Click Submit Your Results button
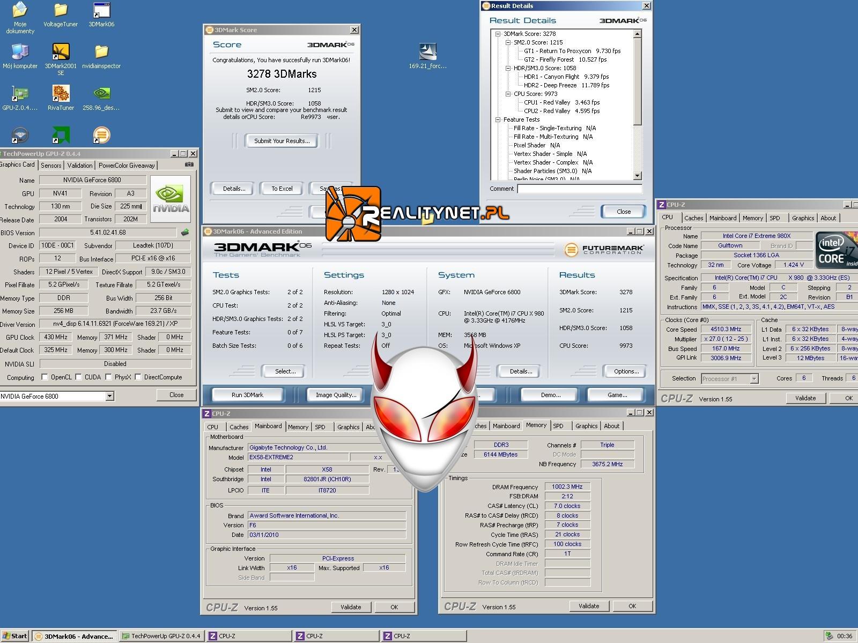This screenshot has height=643, width=858. coord(282,141)
